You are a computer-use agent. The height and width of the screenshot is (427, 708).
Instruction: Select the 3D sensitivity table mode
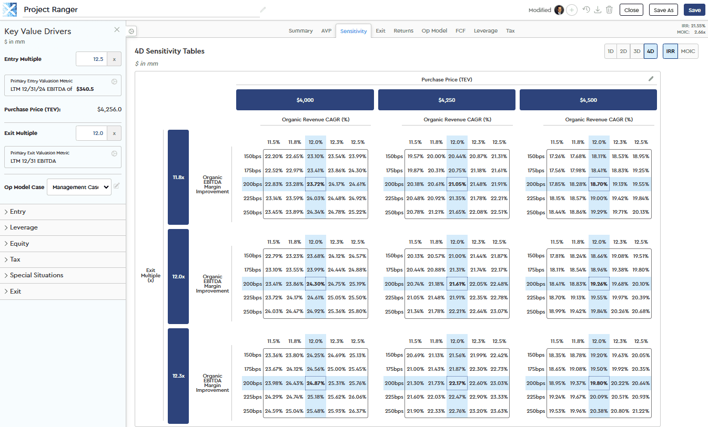pyautogui.click(x=636, y=51)
